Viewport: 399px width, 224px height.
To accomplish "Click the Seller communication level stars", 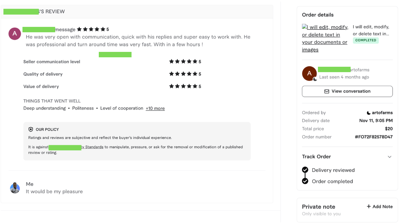I will click(x=183, y=62).
